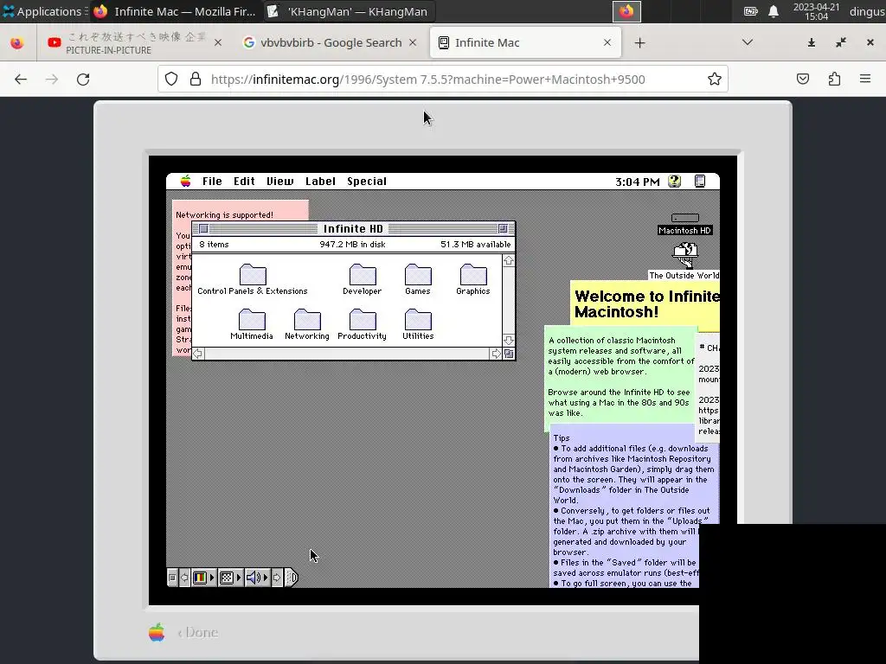Click the Control Strip scroll left arrow
Viewport: 886px width, 664px height.
tap(184, 578)
